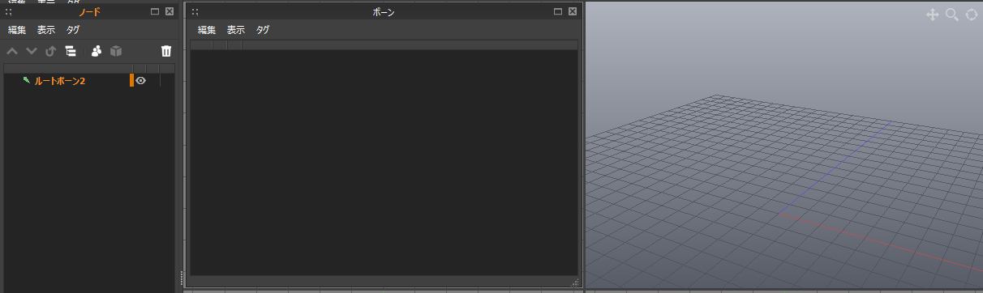This screenshot has width=983, height=293.
Task: Open 編集 menu in the ノード panel
Action: click(x=17, y=30)
